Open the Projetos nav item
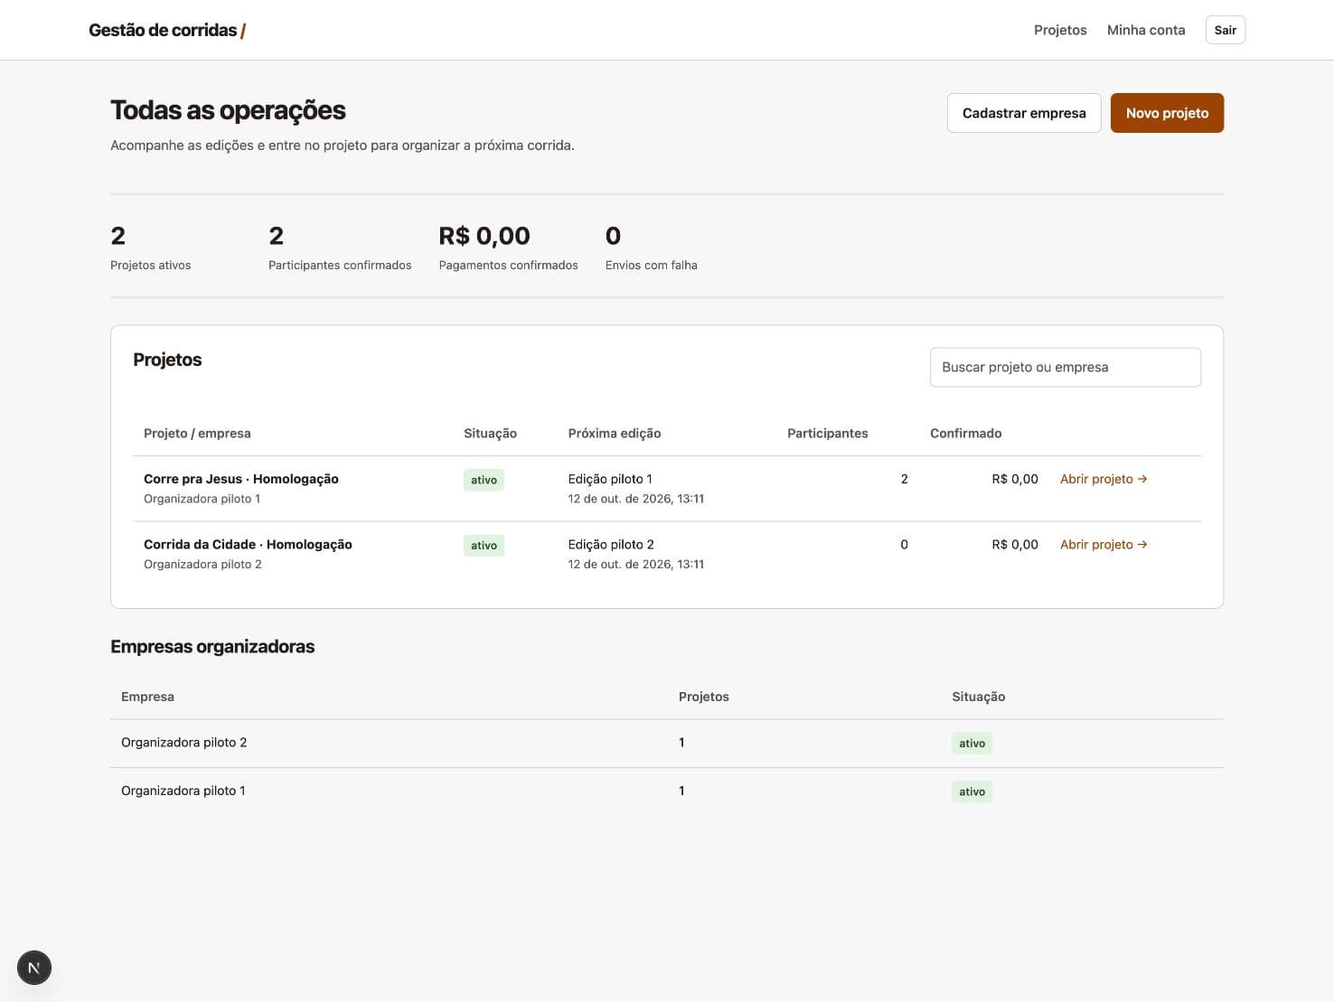The image size is (1334, 1002). pos(1060,30)
